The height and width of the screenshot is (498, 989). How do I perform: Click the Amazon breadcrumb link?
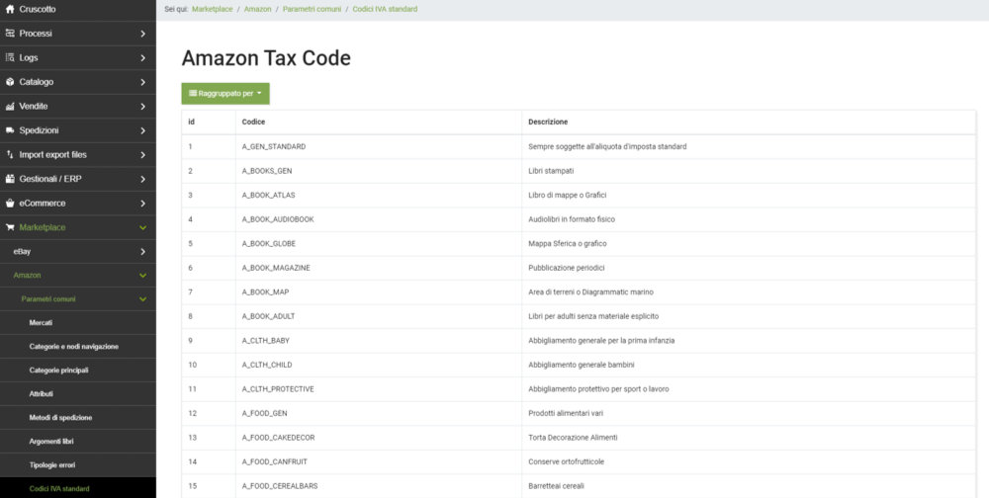(257, 9)
